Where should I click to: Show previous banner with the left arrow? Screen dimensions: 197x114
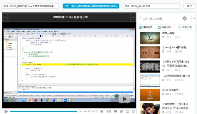click(x=5, y=18)
